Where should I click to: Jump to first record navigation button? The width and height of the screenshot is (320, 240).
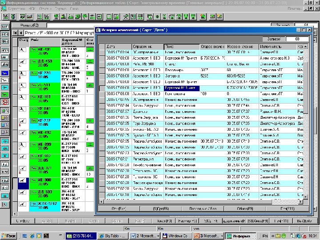(x=15, y=33)
